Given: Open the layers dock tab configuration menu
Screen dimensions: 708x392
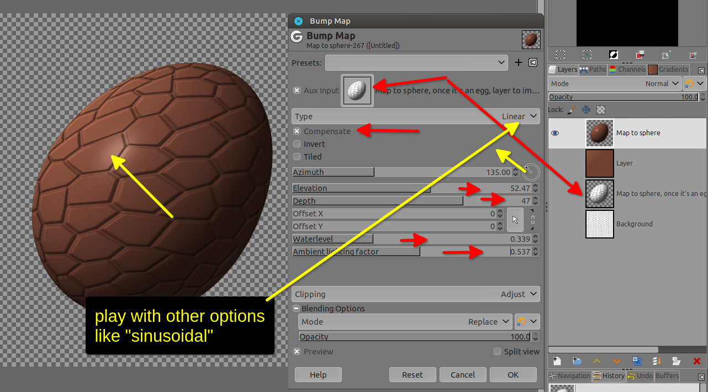Looking at the screenshot, I should click(x=701, y=70).
